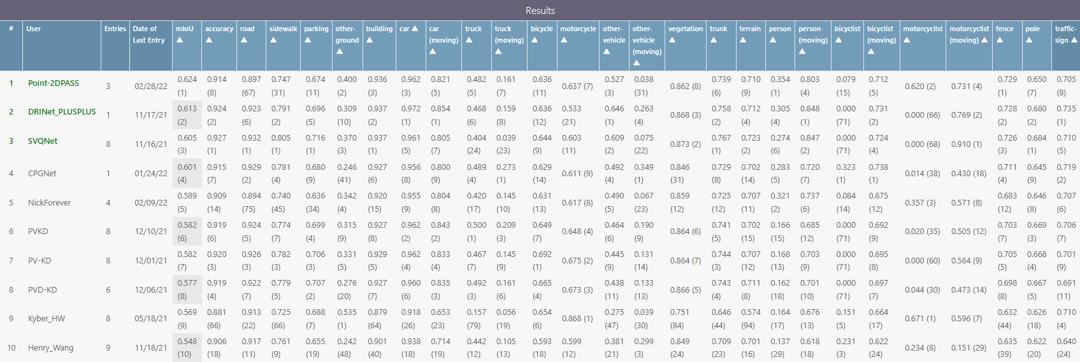Click the motorcyclist (moving) sort arrow
The image size is (1080, 362).
pos(984,40)
